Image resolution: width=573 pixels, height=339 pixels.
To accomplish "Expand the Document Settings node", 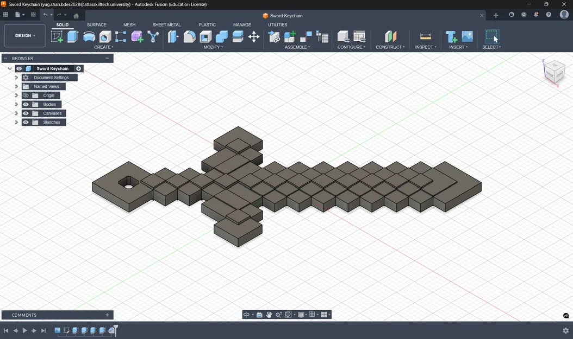I will 16,77.
